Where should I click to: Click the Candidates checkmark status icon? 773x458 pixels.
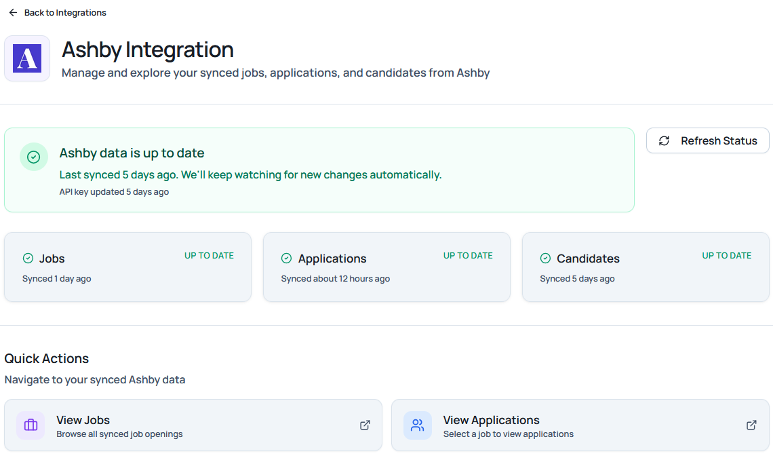pos(545,259)
